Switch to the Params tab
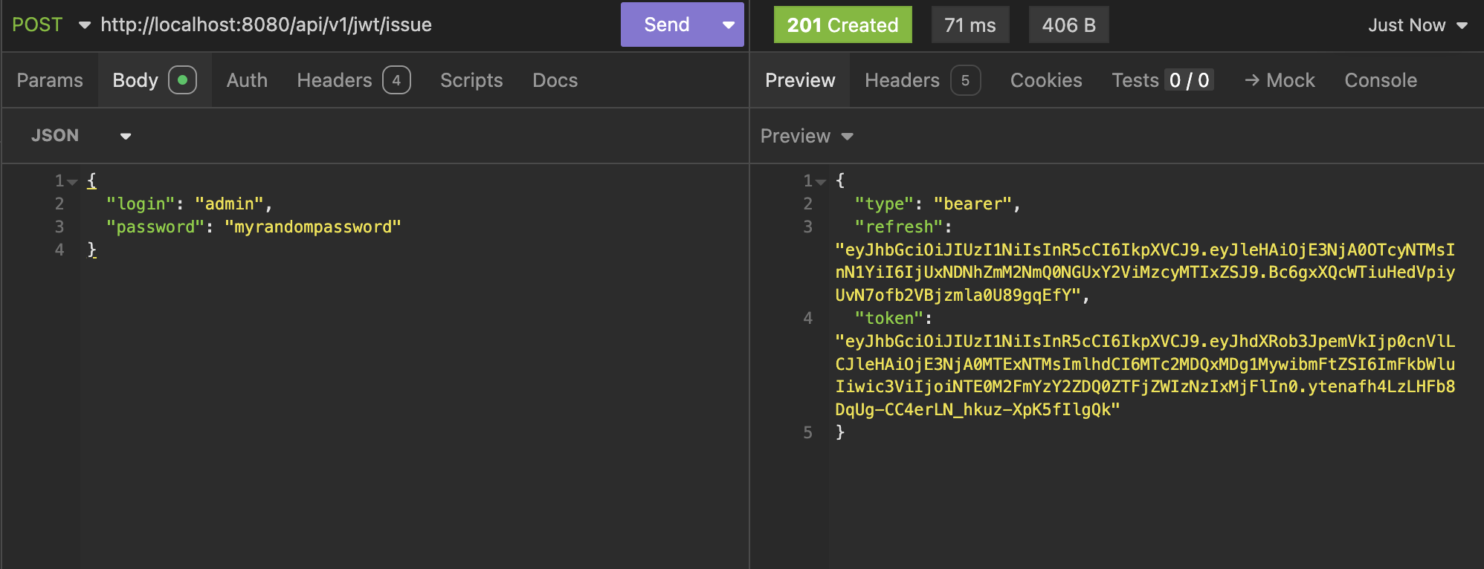Screen dimensions: 1484x569 (x=50, y=80)
